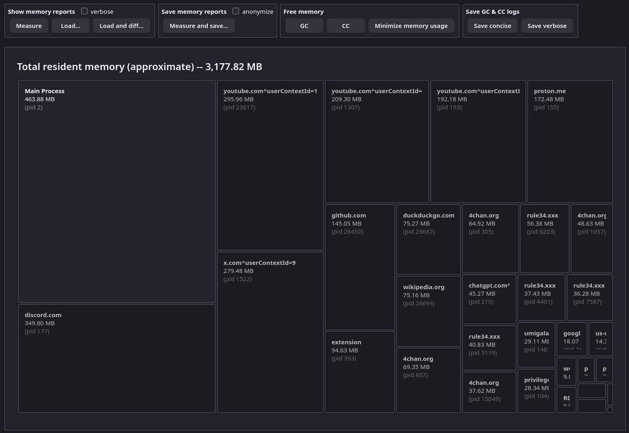Viewport: 629px width, 433px height.
Task: Click Save verbose logs button
Action: coord(547,26)
